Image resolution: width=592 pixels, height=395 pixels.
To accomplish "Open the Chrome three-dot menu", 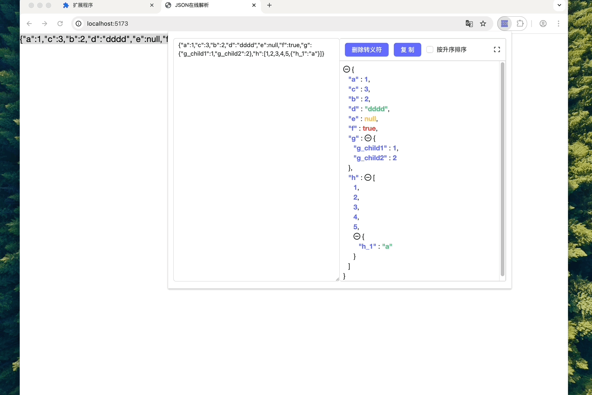I will point(559,24).
